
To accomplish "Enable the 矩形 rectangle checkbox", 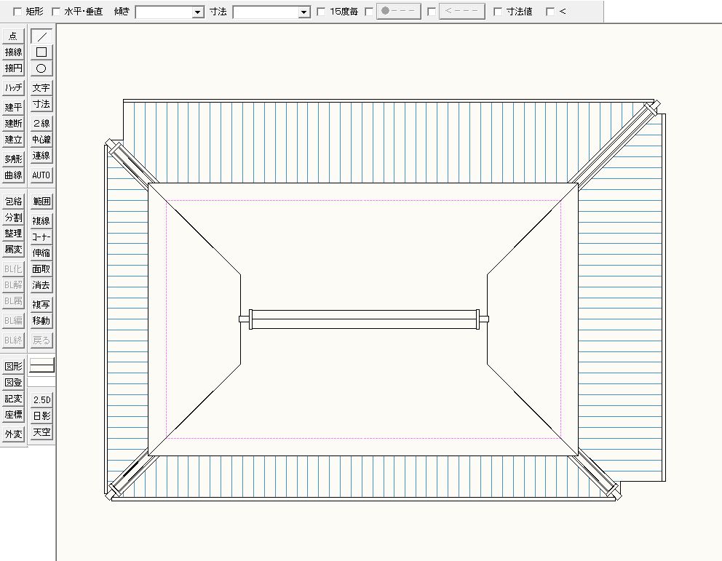I will [x=17, y=12].
